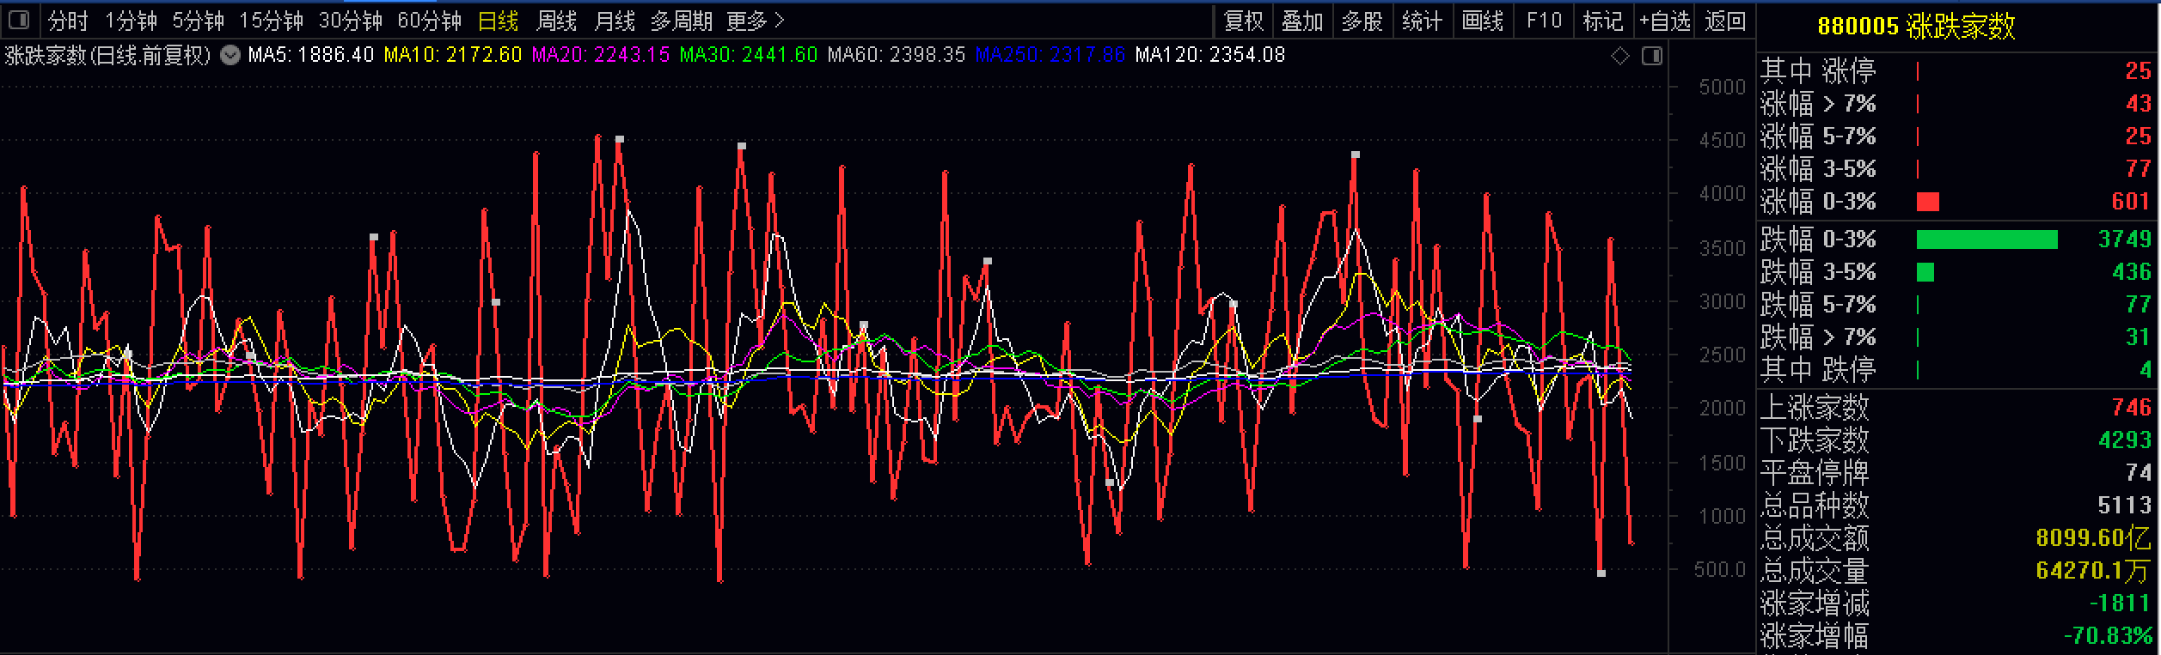Click the 涨家增幅 value -70.83%
The height and width of the screenshot is (655, 2161).
(2108, 636)
